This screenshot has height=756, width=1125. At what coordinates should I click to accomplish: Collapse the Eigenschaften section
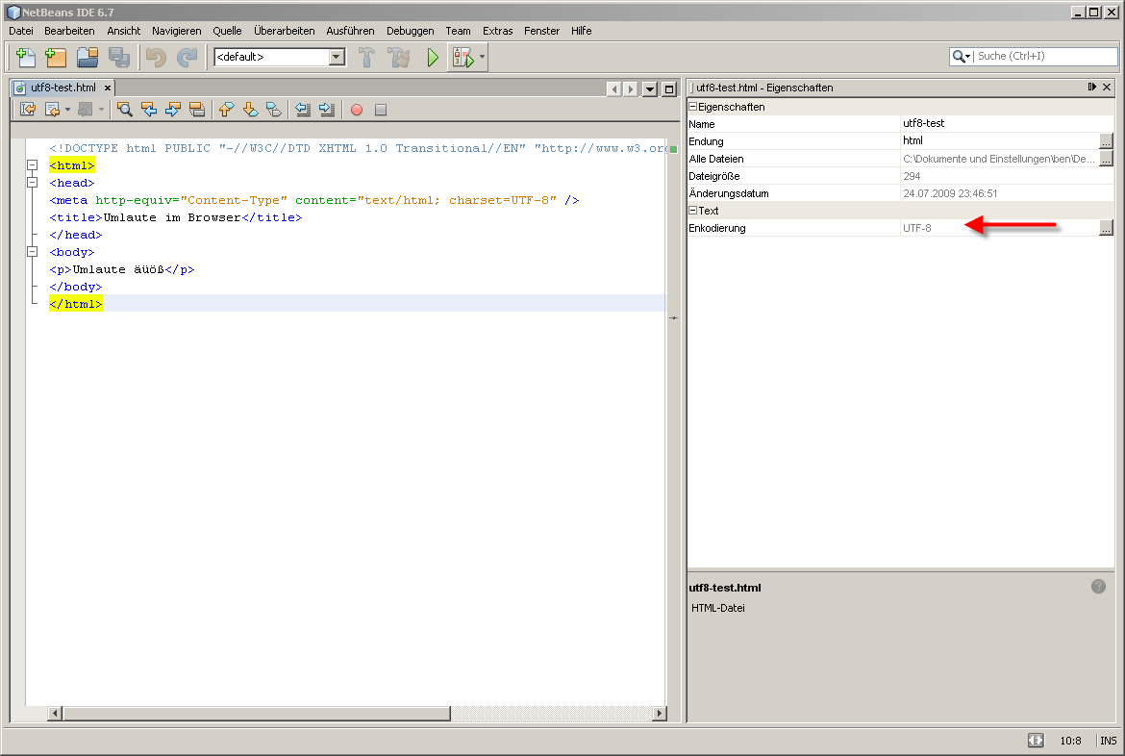693,106
